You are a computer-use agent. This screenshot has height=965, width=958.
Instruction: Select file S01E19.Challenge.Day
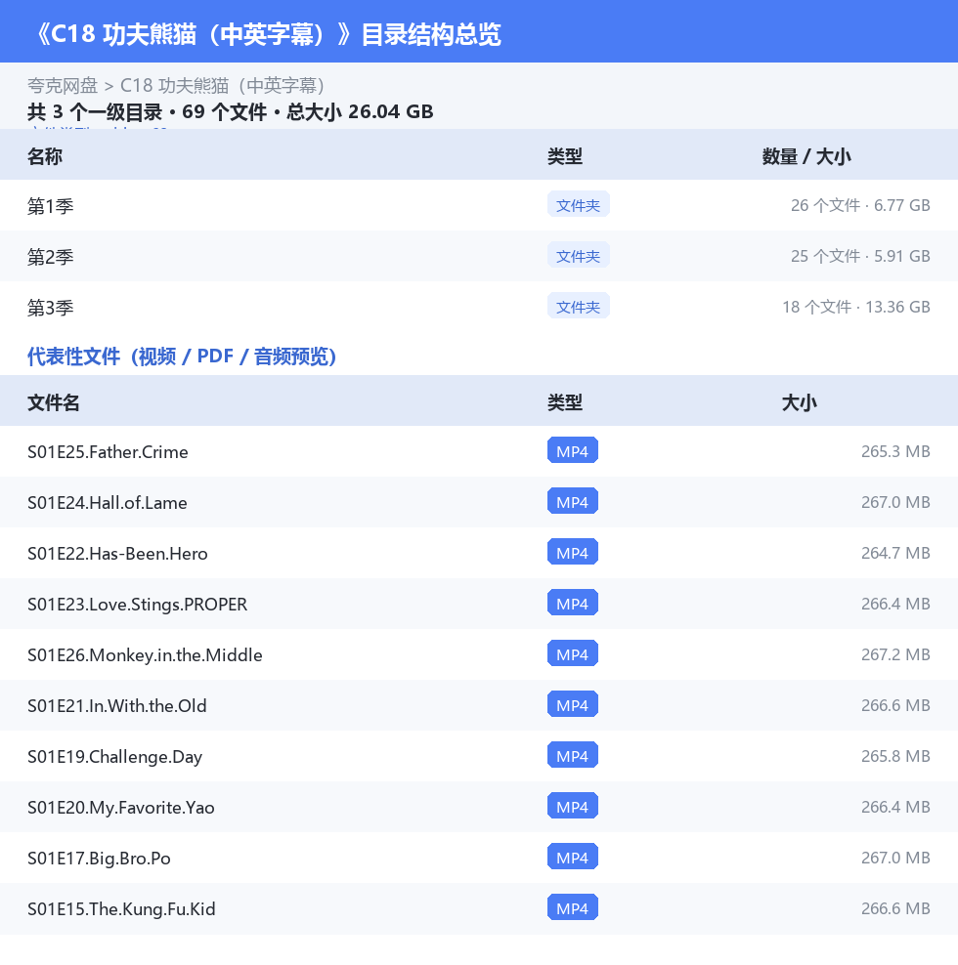[114, 756]
